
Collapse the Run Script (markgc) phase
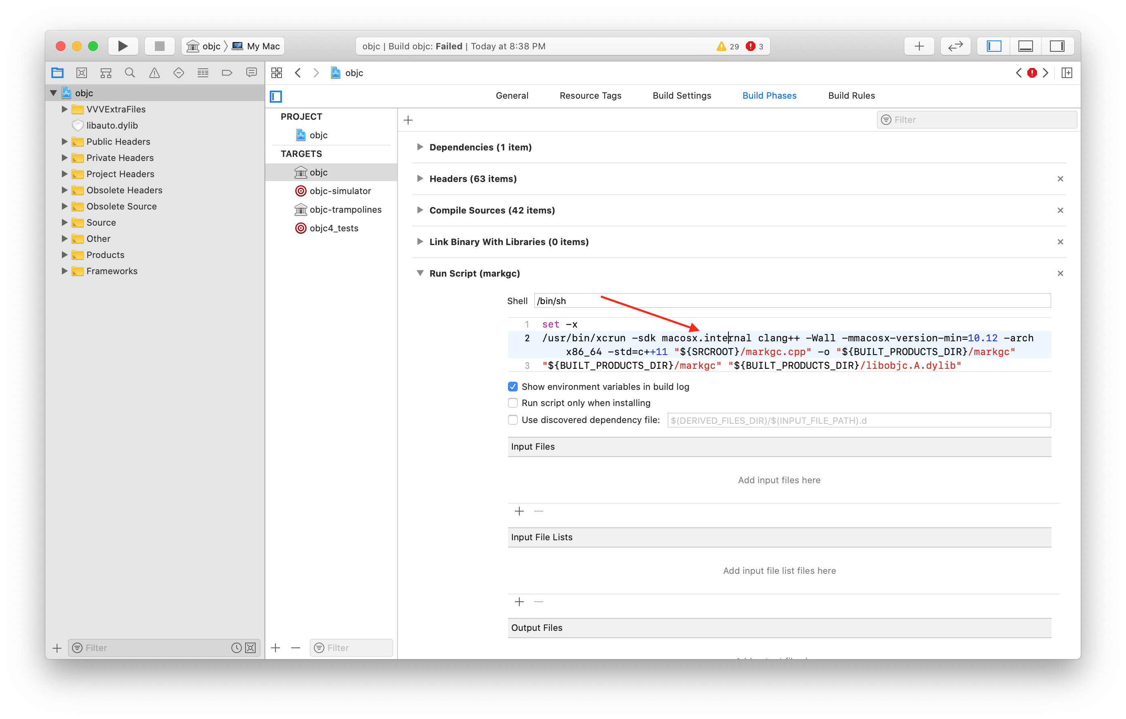click(x=420, y=273)
